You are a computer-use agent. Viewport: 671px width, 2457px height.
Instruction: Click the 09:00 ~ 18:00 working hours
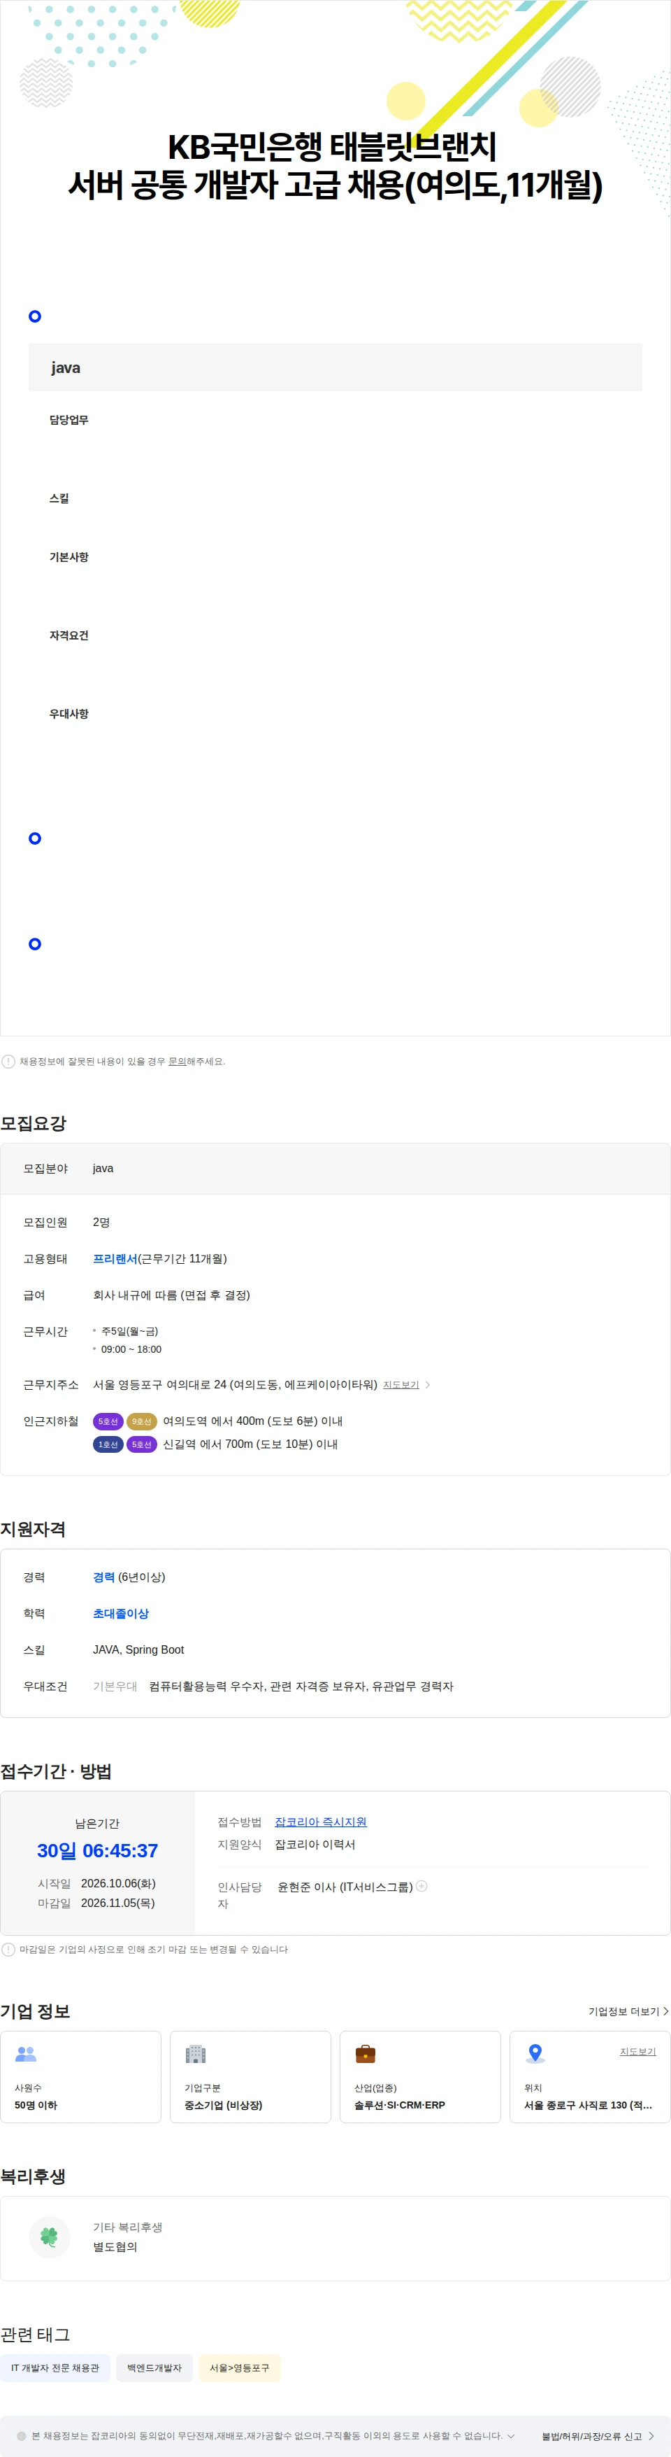click(x=131, y=1350)
